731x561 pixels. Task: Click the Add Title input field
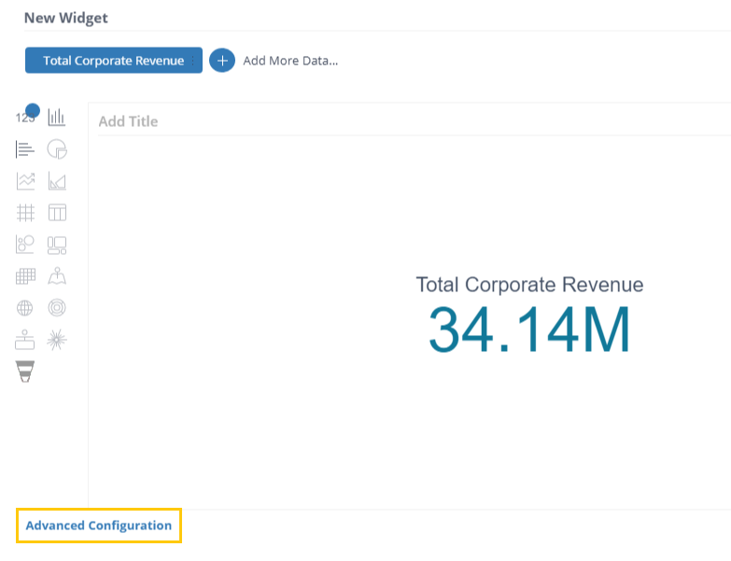pyautogui.click(x=411, y=121)
